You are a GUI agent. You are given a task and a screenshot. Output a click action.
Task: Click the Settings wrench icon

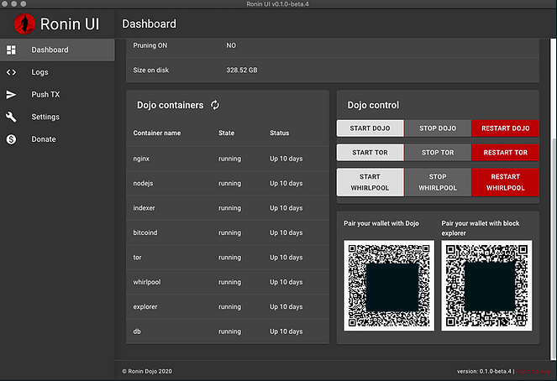pyautogui.click(x=11, y=117)
